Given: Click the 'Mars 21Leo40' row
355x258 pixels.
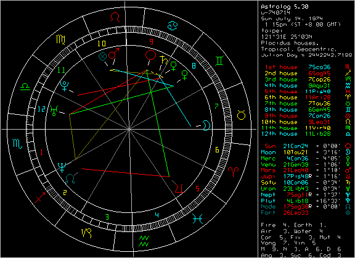Looking at the screenshot, I should 306,170.
